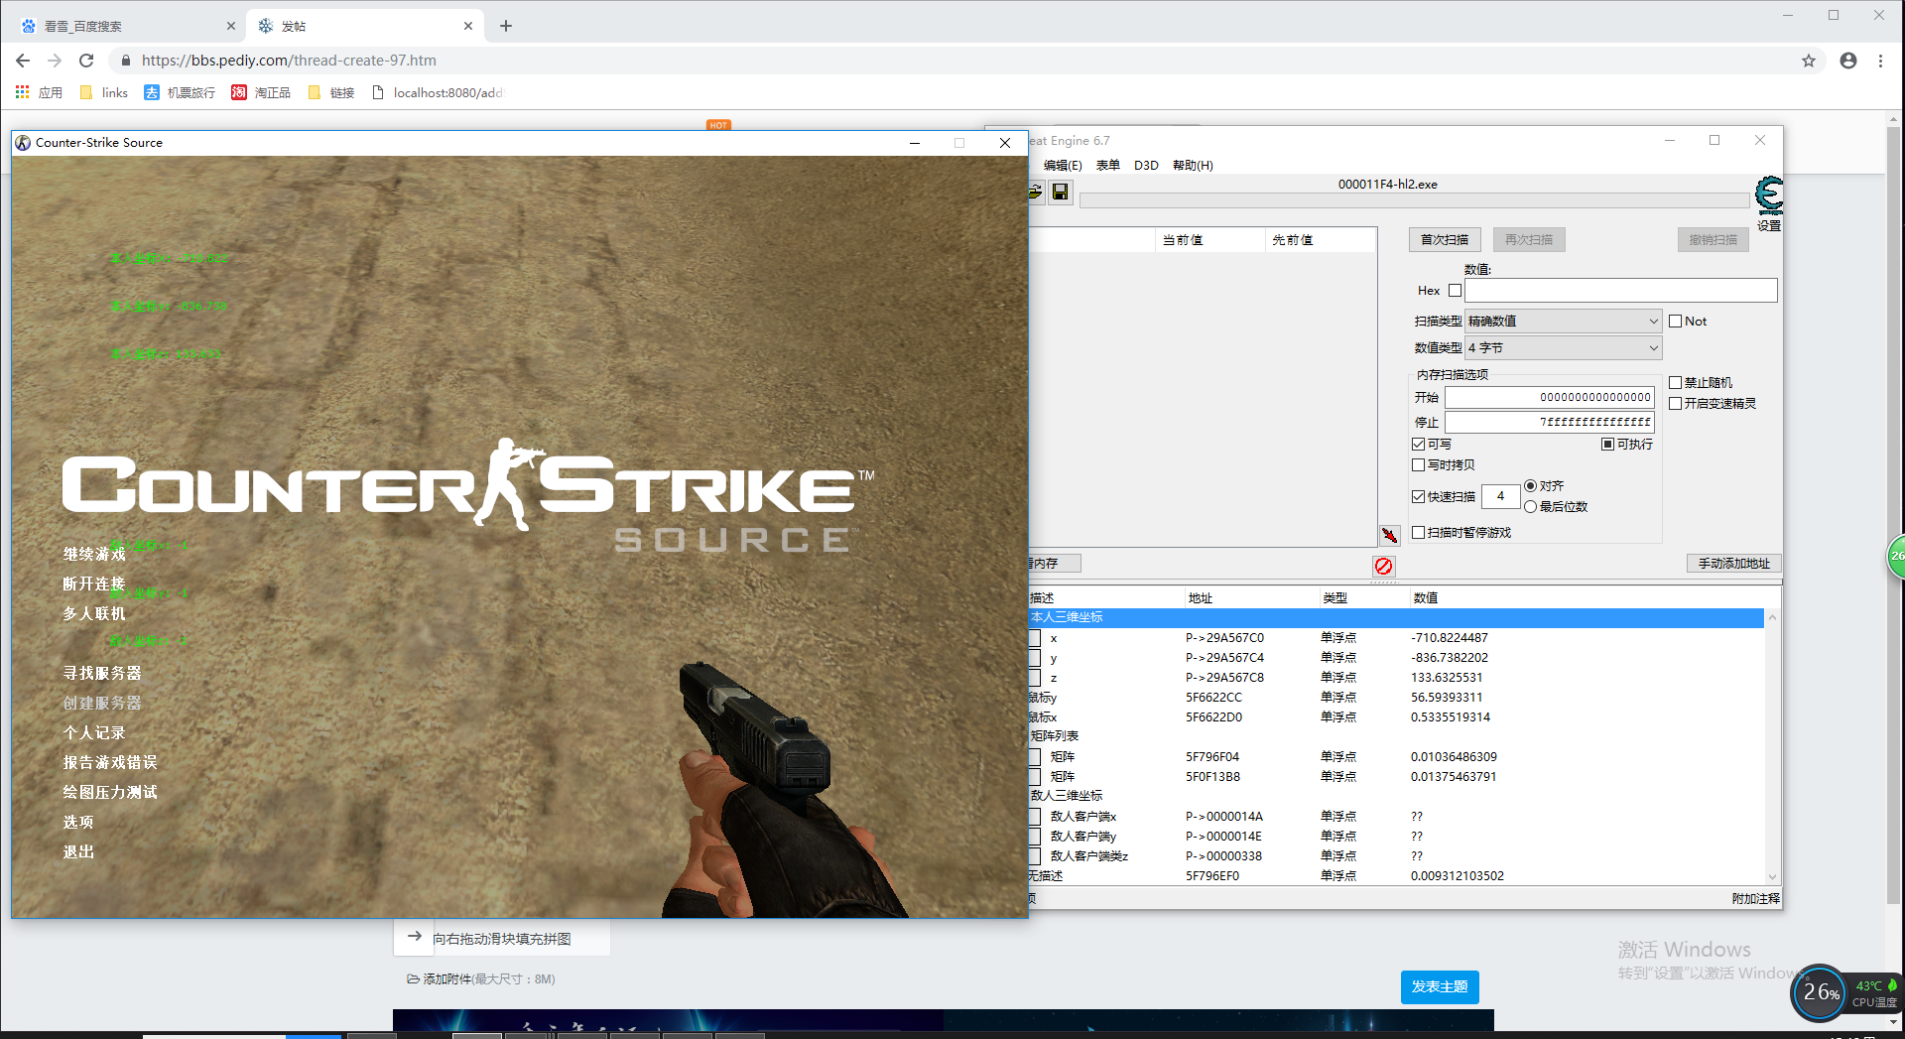Click the 停止 address input field
The image size is (1905, 1039).
click(x=1549, y=423)
